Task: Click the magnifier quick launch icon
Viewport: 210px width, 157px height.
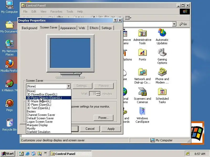Action: (x=40, y=154)
